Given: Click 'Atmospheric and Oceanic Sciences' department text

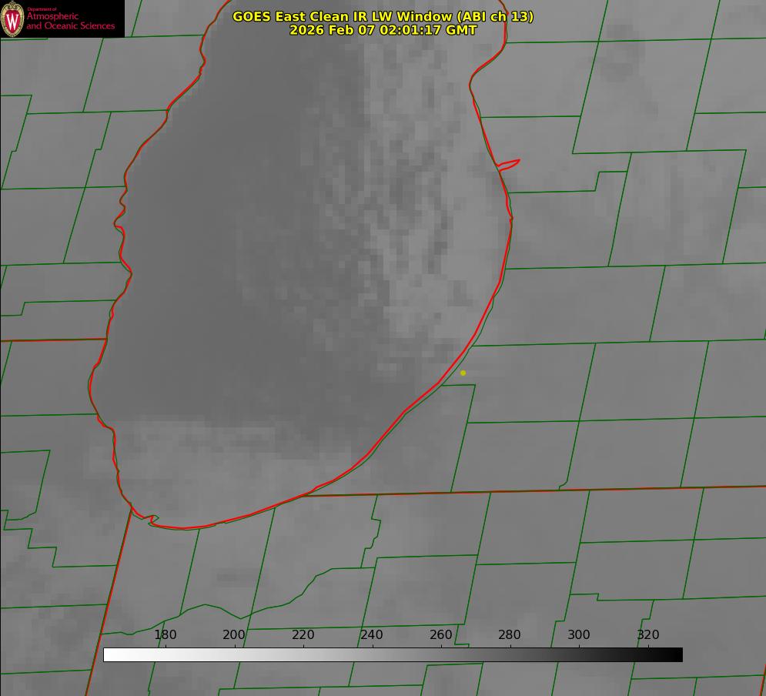Looking at the screenshot, I should [71, 21].
